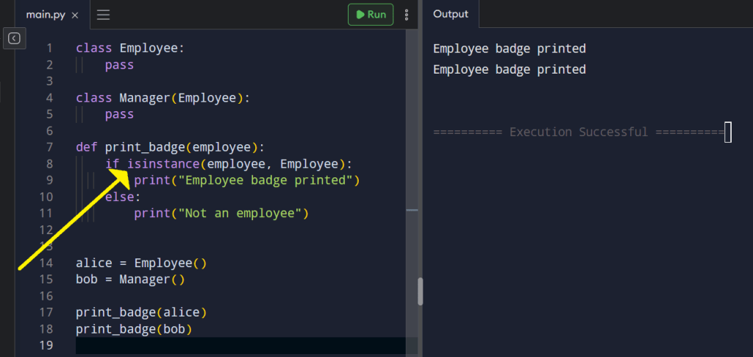Click the second 'Employee badge printed' output line
This screenshot has width=753, height=357.
(510, 70)
